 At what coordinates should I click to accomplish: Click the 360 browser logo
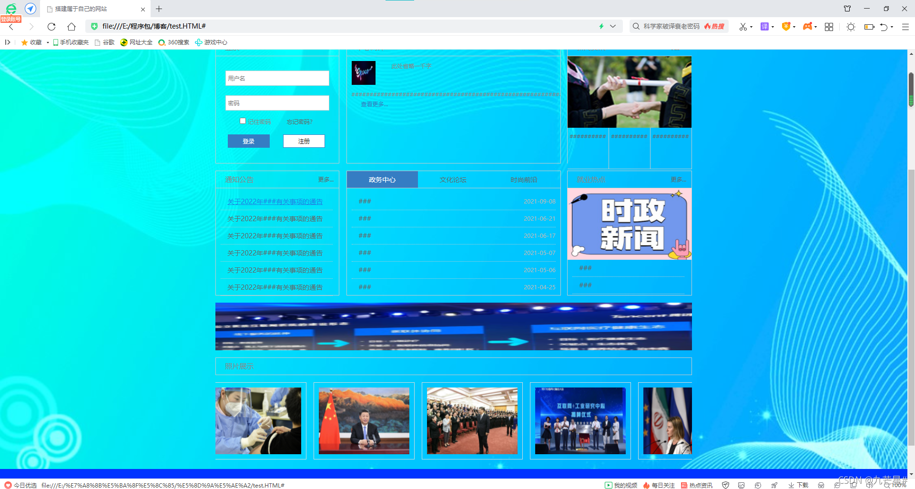11,9
